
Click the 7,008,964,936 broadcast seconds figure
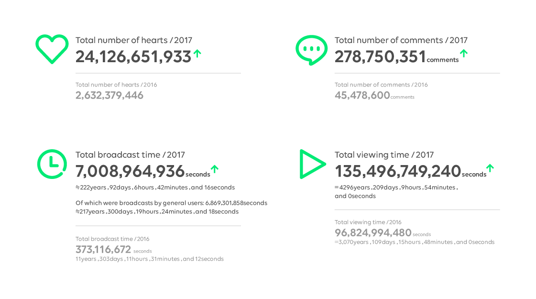[x=130, y=171]
